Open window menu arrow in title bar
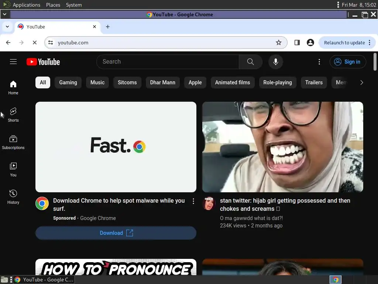378x284 pixels. (4, 14)
